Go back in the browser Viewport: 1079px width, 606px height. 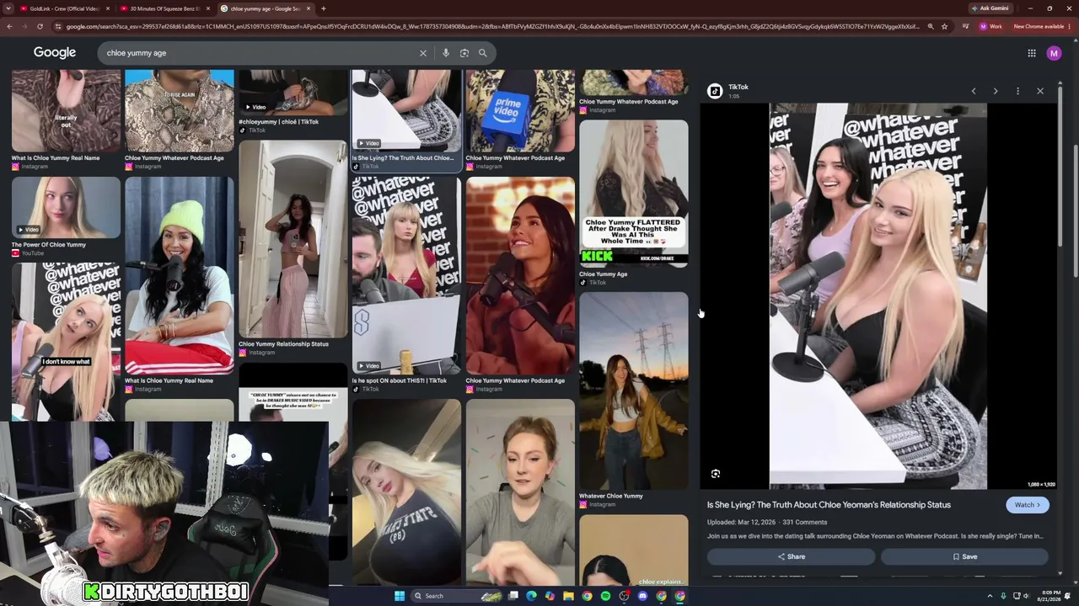(9, 26)
